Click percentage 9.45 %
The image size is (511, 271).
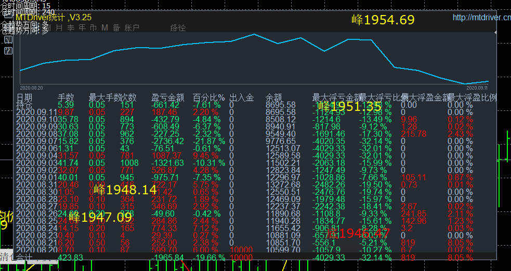click(x=206, y=155)
